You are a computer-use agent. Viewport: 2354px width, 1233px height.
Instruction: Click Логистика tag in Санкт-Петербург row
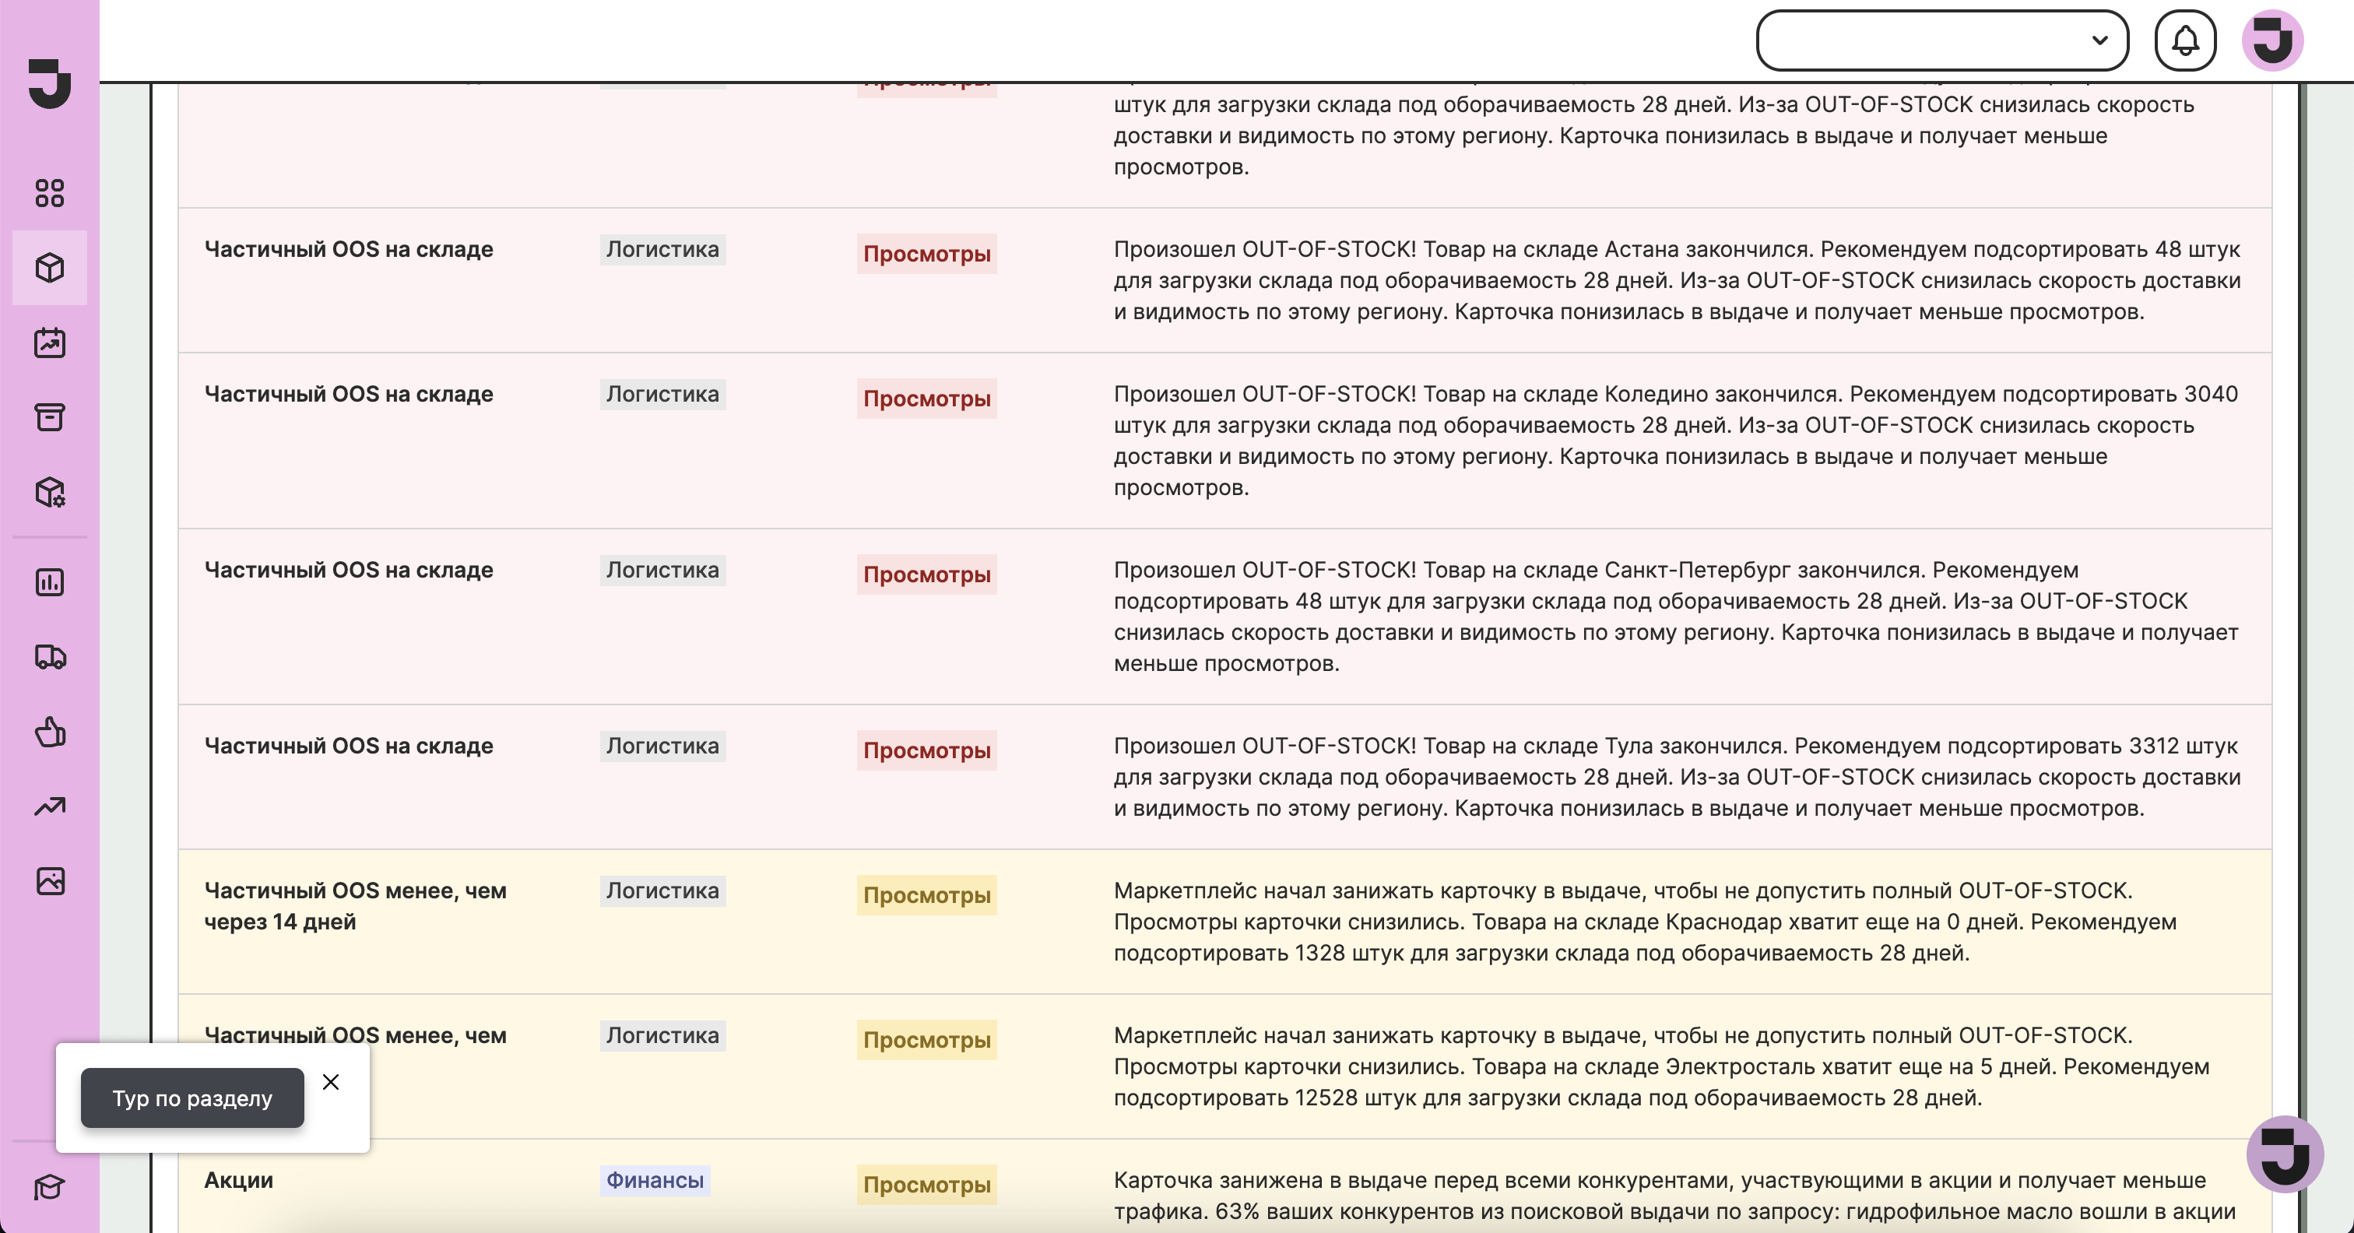point(662,571)
